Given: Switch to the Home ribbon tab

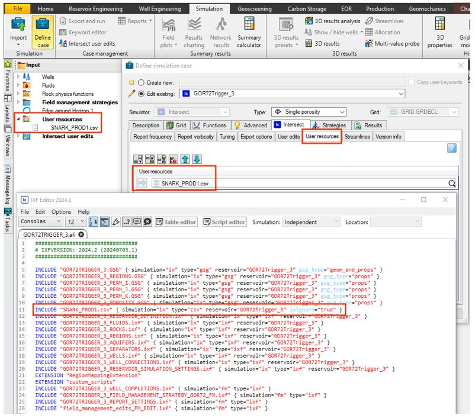Looking at the screenshot, I should (46, 9).
